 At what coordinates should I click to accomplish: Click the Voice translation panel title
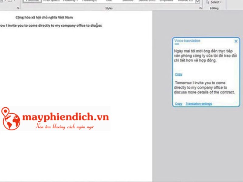(x=187, y=41)
